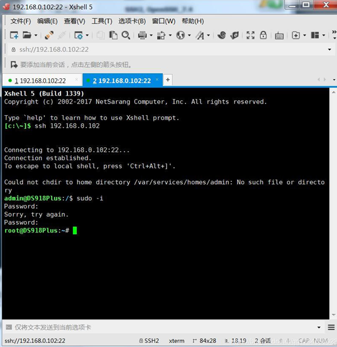
Task: Expand the compose bar target dropdown
Action: [319, 327]
